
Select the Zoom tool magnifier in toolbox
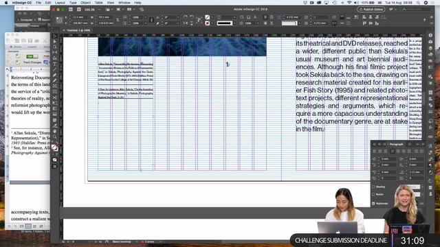(x=55, y=137)
